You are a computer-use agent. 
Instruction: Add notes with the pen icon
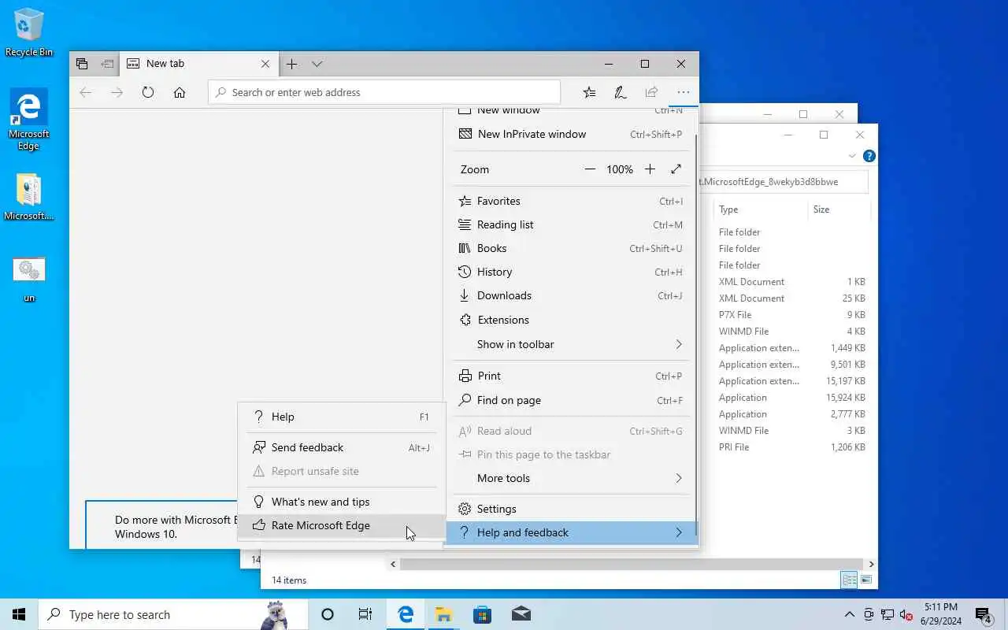[x=621, y=92]
